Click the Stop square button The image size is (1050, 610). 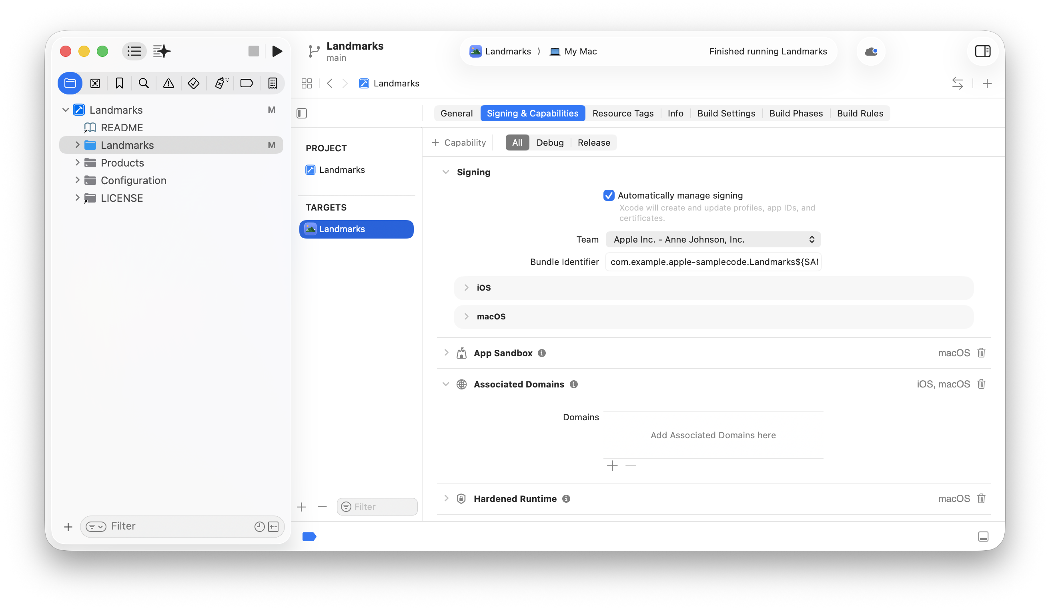(254, 51)
